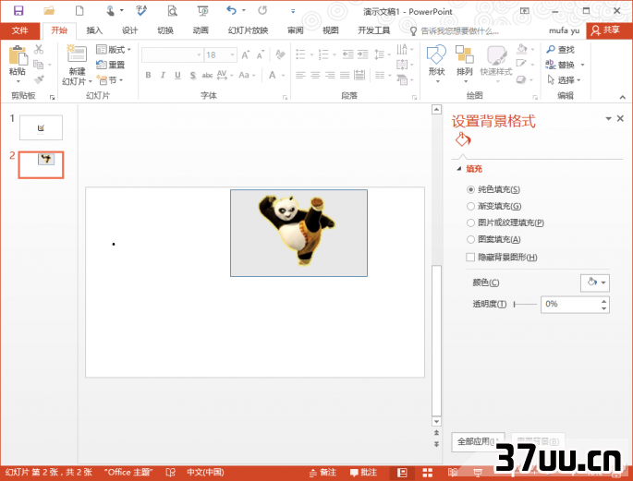This screenshot has height=481, width=633.
Task: Select Pattern fill radio button
Action: tap(470, 239)
